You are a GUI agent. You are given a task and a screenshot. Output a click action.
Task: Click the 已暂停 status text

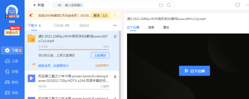pos(105,86)
